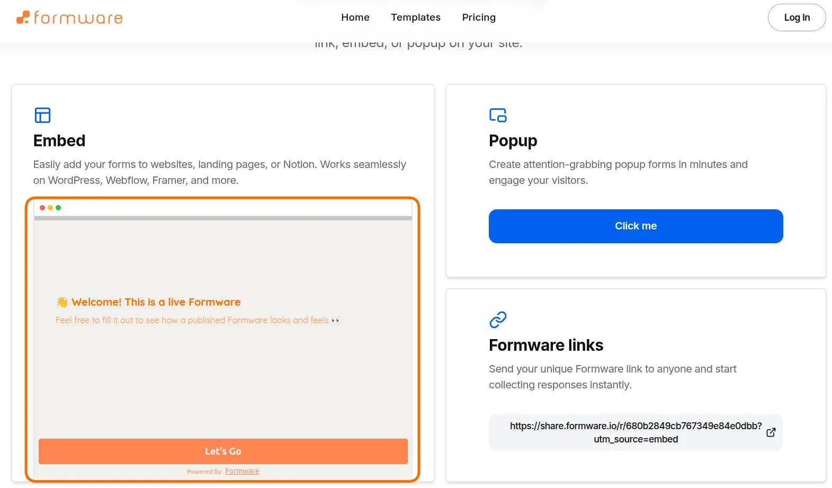Open the Home menu item
Viewport: 832px width, 488px height.
355,17
